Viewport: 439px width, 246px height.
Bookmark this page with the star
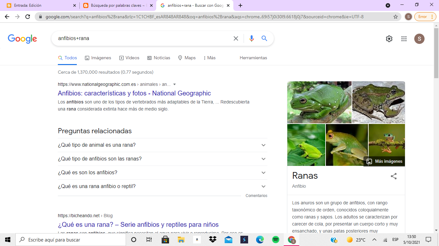(x=396, y=17)
